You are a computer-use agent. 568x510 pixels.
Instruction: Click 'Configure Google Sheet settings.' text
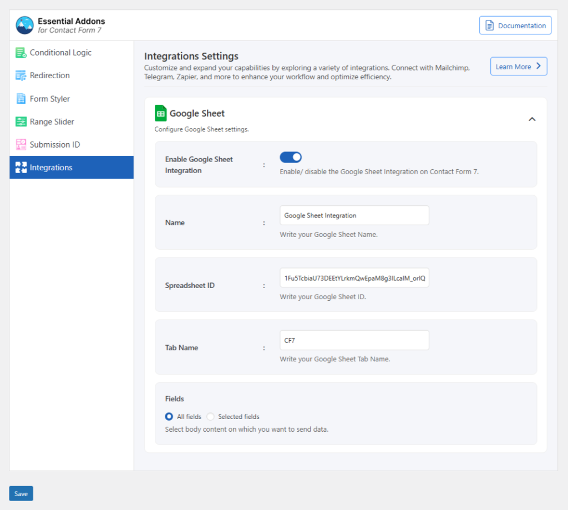coord(201,129)
